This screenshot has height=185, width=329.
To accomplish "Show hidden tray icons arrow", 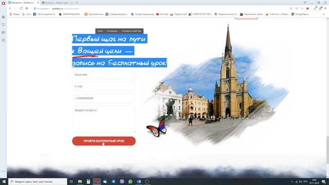I will (292, 181).
